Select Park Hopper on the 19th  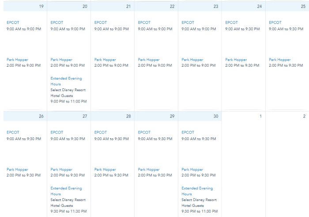coord(18,60)
